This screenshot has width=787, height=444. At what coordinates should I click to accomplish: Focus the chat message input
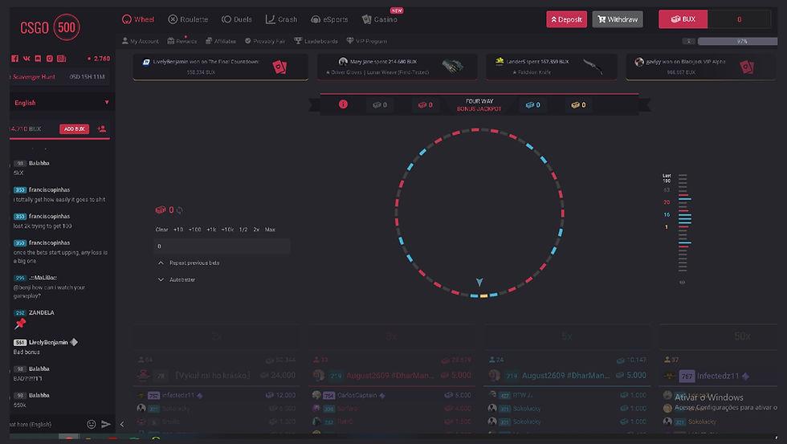[x=47, y=425]
